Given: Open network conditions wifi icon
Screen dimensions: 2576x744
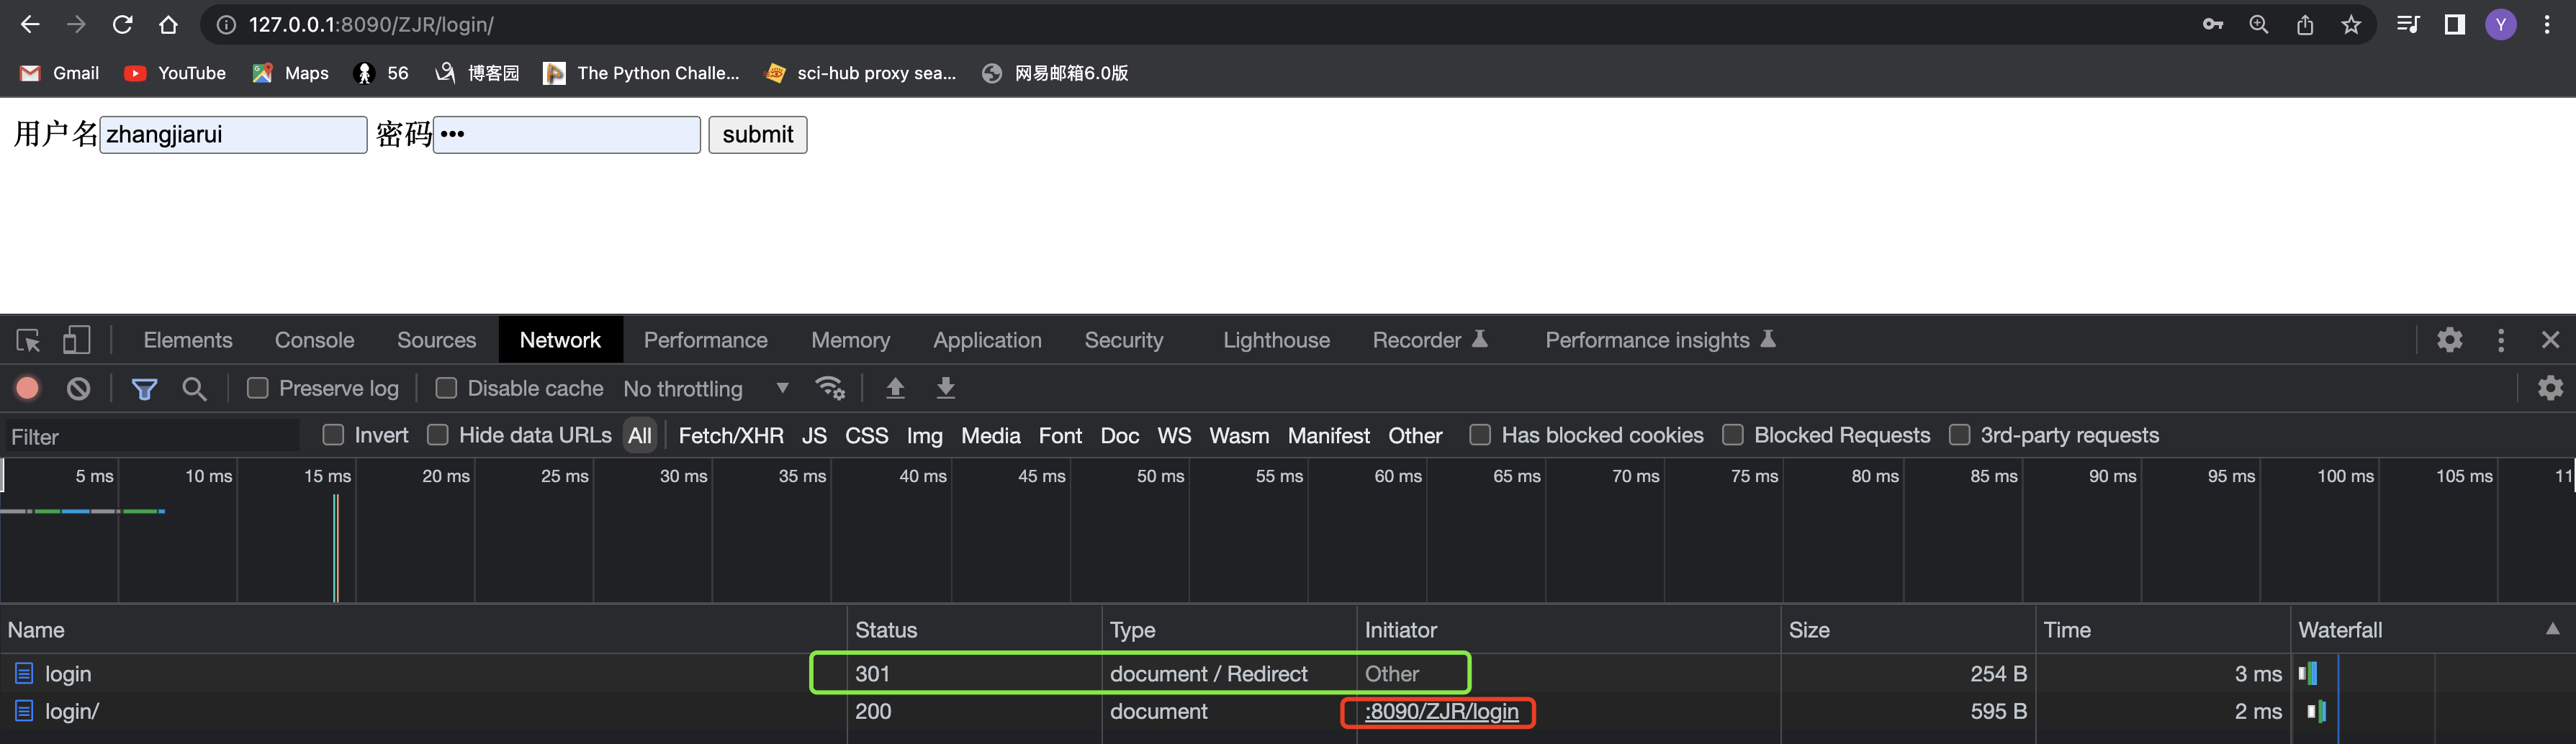Looking at the screenshot, I should [x=830, y=388].
